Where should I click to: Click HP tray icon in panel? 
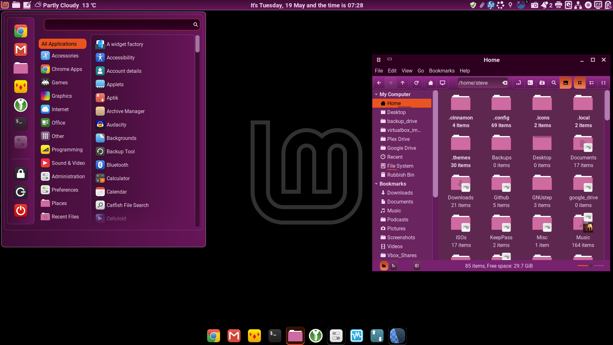[x=491, y=5]
